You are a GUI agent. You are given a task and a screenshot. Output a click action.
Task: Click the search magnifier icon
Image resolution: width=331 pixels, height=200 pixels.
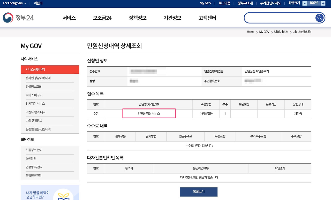pos(320,18)
